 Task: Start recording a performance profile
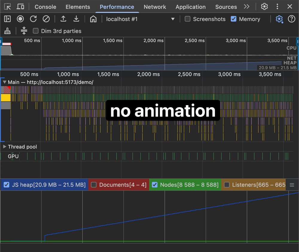20,19
